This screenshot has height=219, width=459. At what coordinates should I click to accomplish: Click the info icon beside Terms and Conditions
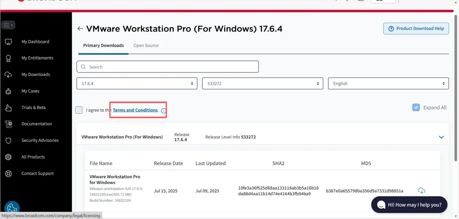[163, 110]
